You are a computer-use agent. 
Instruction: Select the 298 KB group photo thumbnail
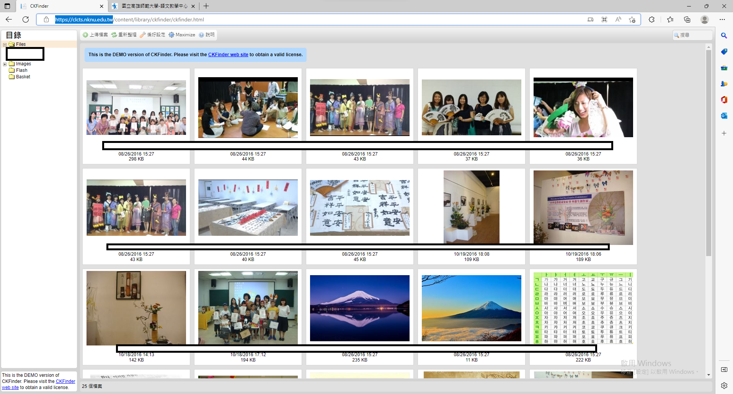[x=136, y=107]
